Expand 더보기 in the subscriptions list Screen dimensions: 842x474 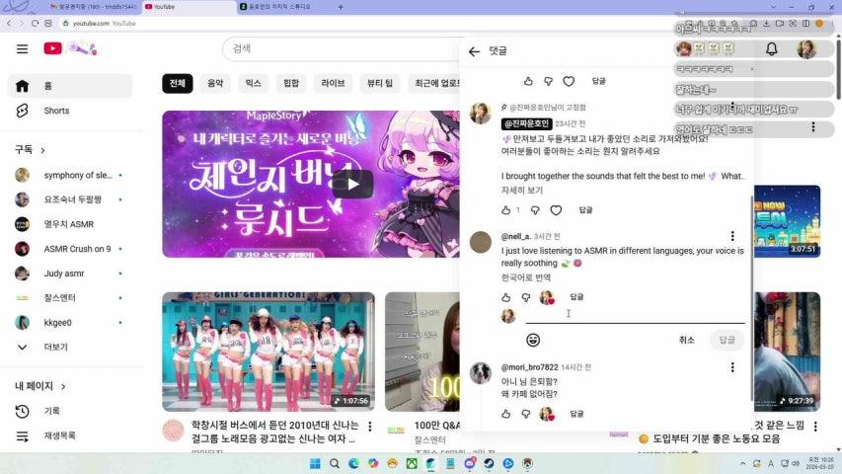pos(22,348)
